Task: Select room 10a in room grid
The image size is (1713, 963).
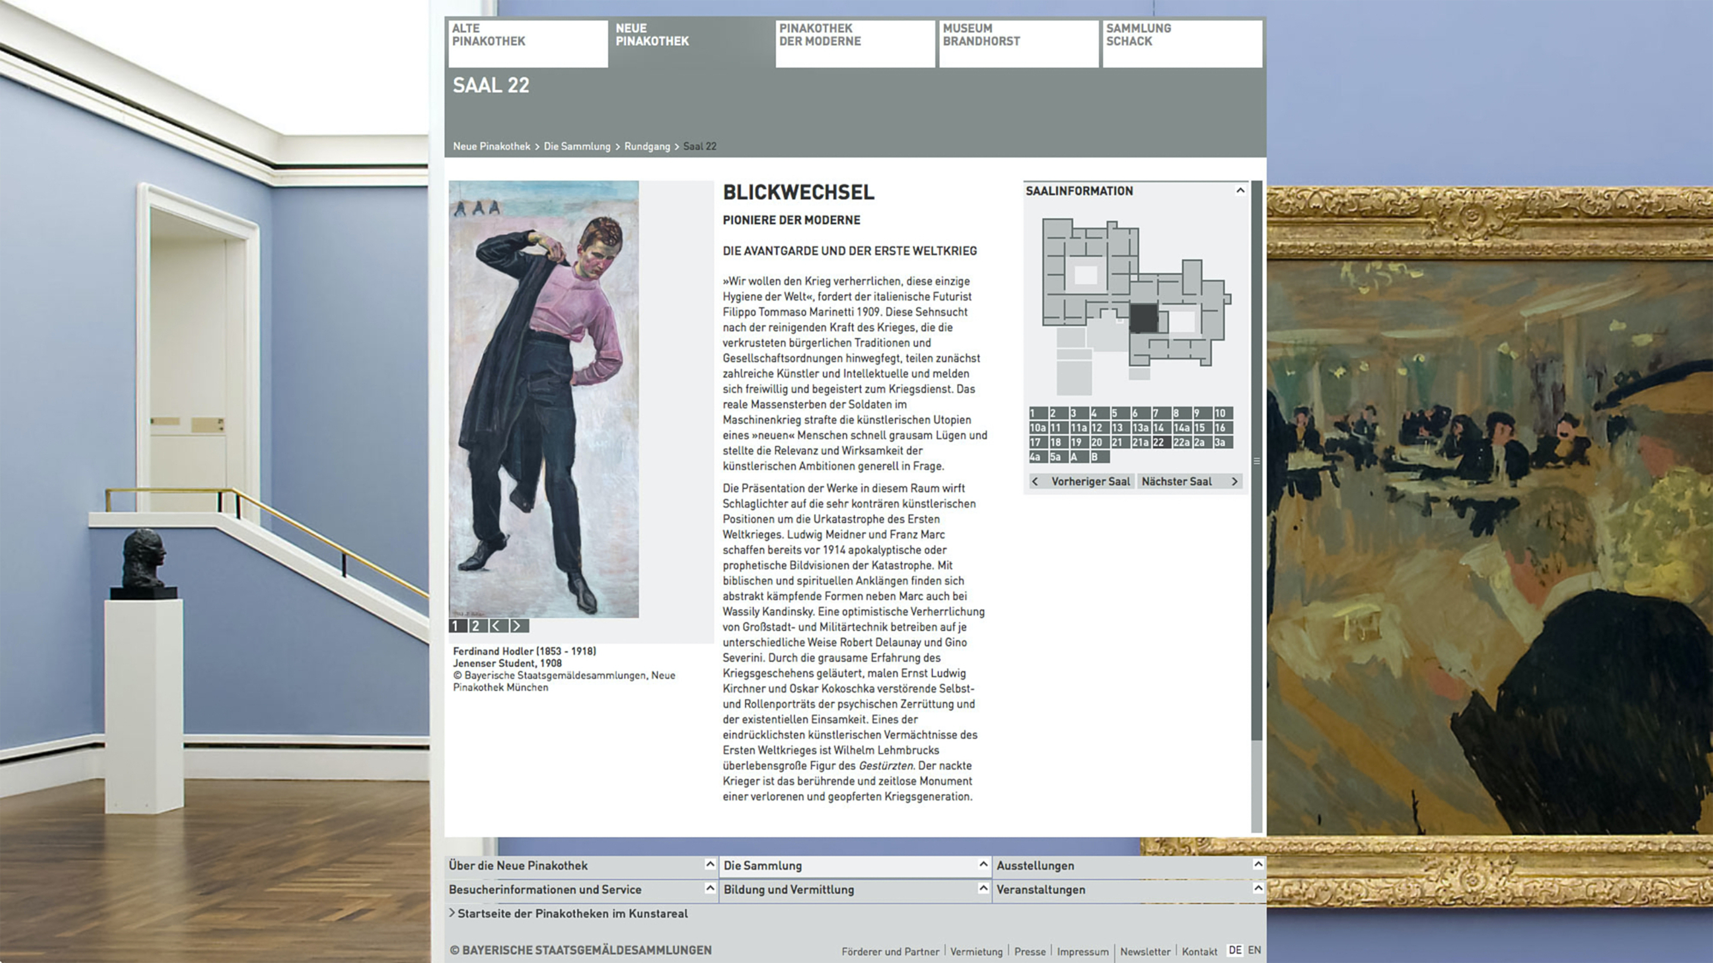Action: pos(1039,428)
